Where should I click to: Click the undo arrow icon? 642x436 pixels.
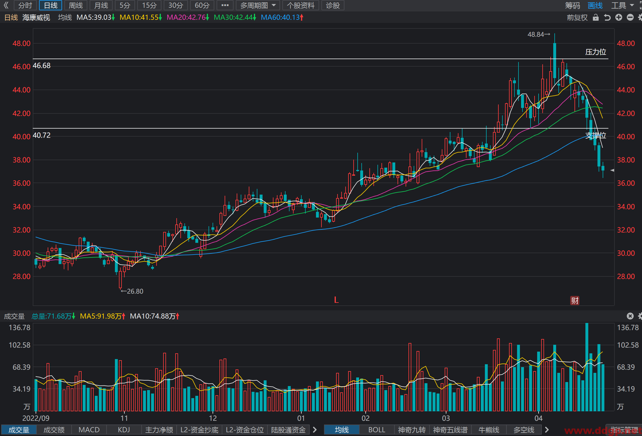tap(607, 18)
